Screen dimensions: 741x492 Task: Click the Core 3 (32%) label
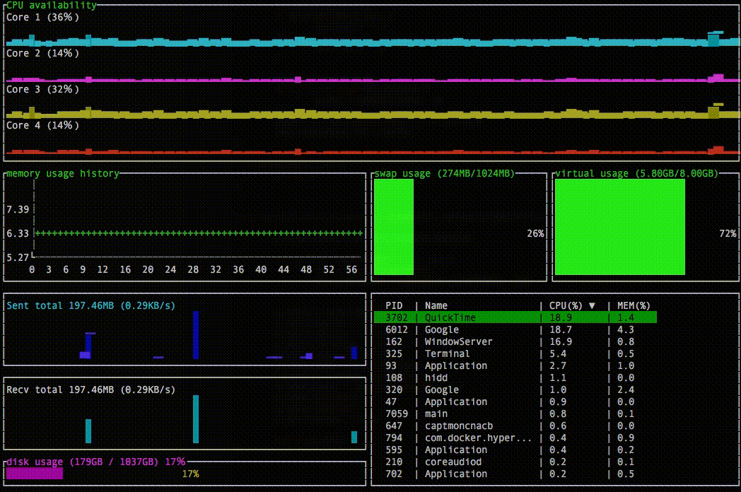coord(42,90)
